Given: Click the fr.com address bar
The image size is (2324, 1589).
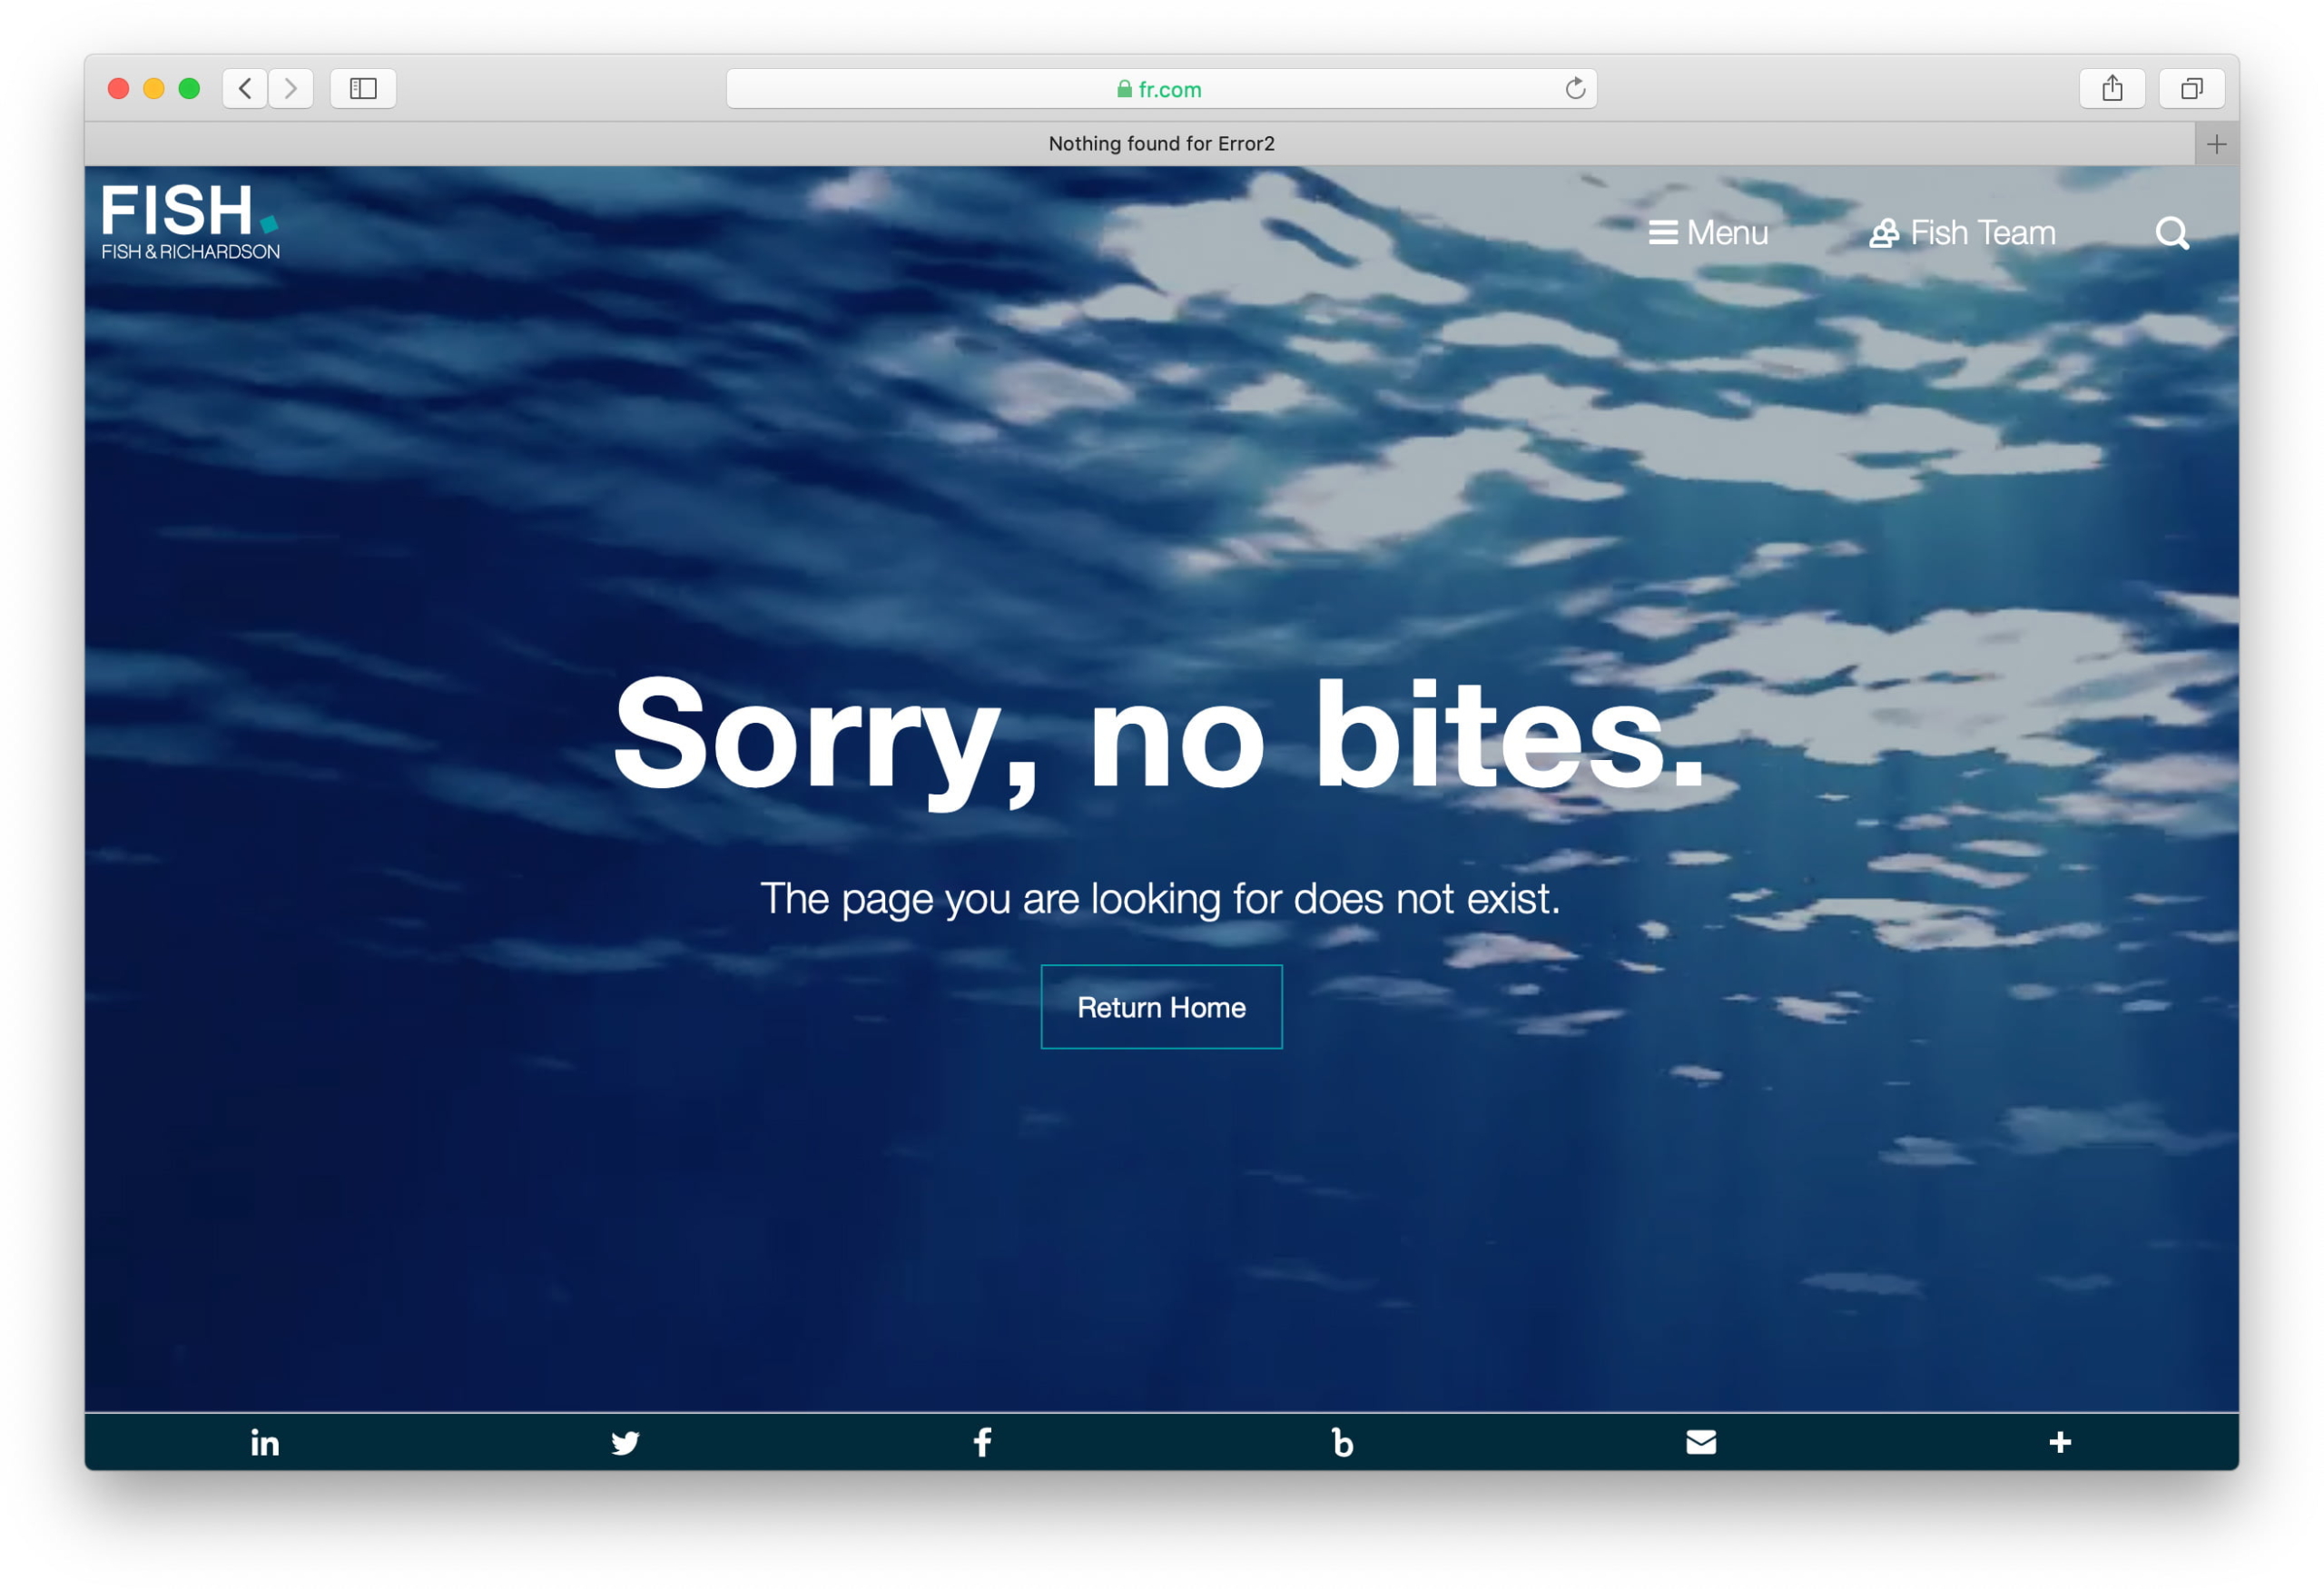Looking at the screenshot, I should [x=1161, y=88].
